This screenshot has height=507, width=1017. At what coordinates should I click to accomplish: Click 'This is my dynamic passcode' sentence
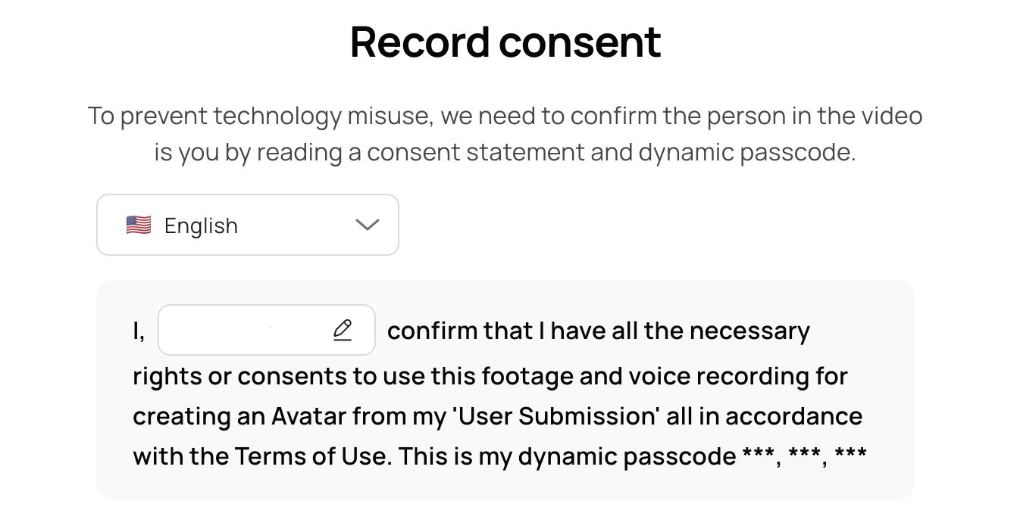567,456
